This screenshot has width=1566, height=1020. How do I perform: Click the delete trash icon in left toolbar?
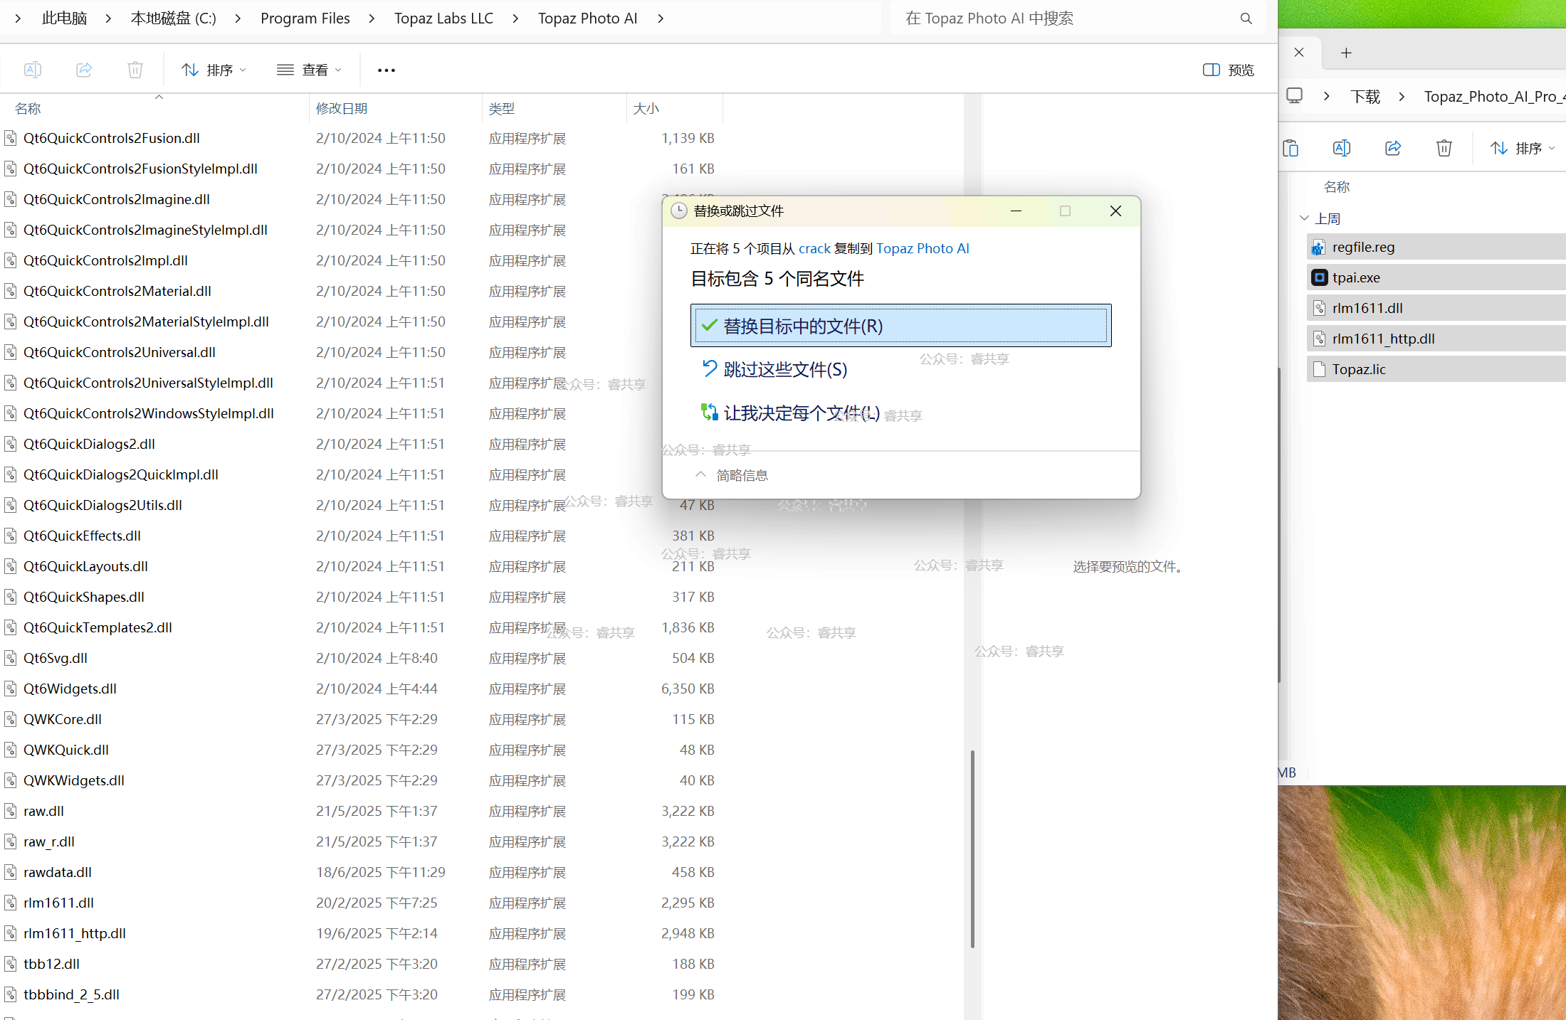135,70
